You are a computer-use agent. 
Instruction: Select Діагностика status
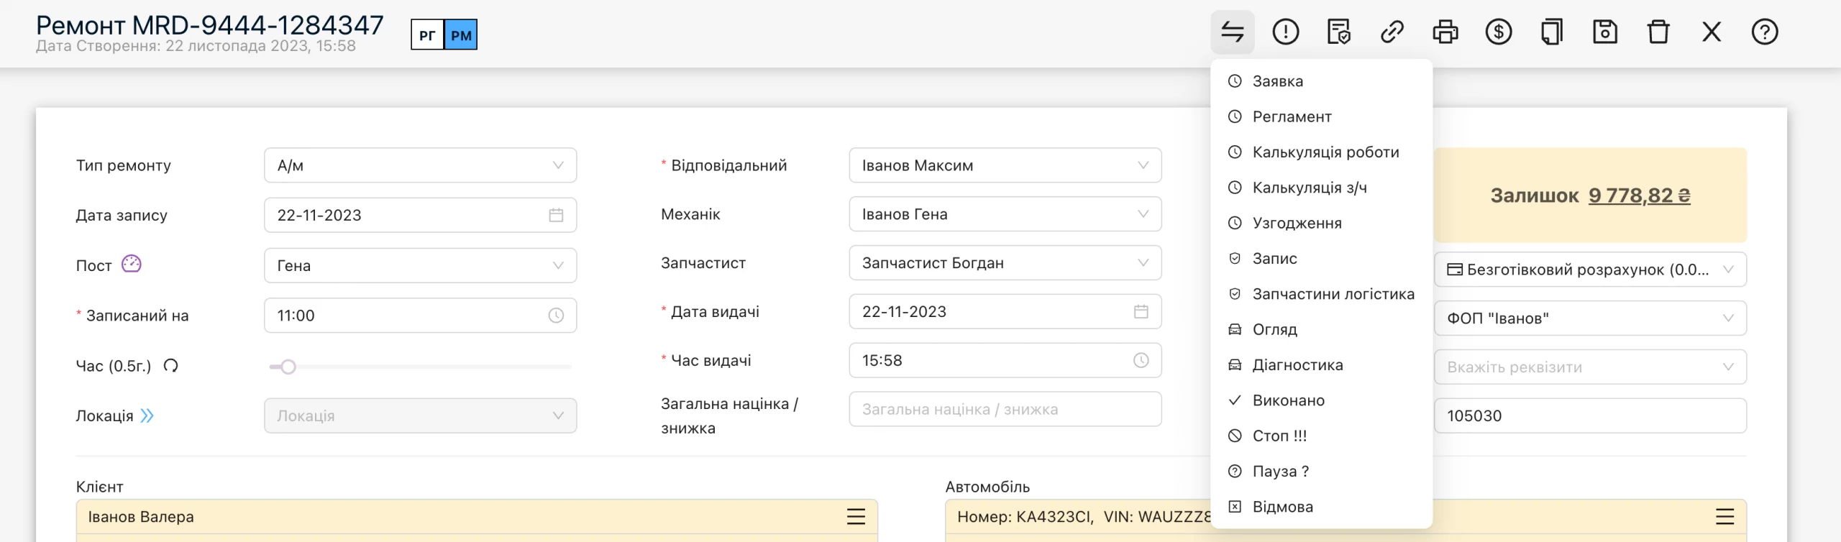(x=1321, y=364)
